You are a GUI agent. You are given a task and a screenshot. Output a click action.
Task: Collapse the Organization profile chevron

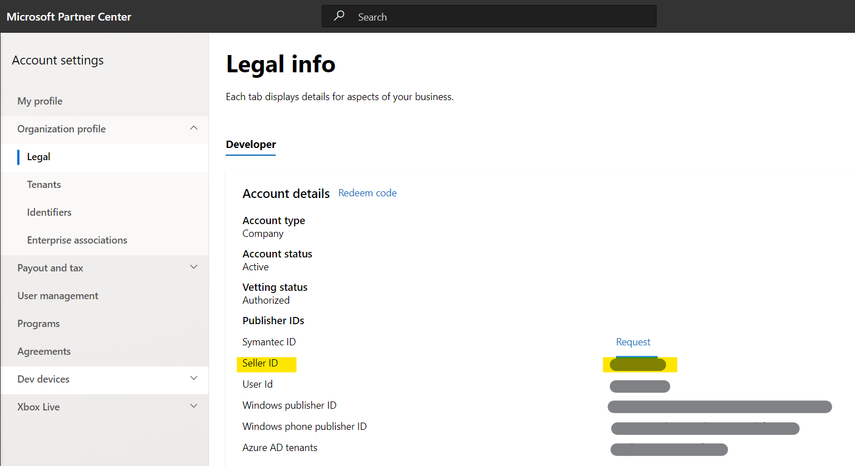tap(193, 128)
